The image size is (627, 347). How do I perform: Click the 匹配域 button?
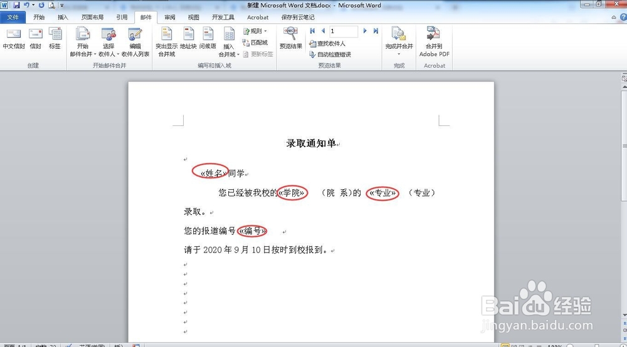(255, 43)
